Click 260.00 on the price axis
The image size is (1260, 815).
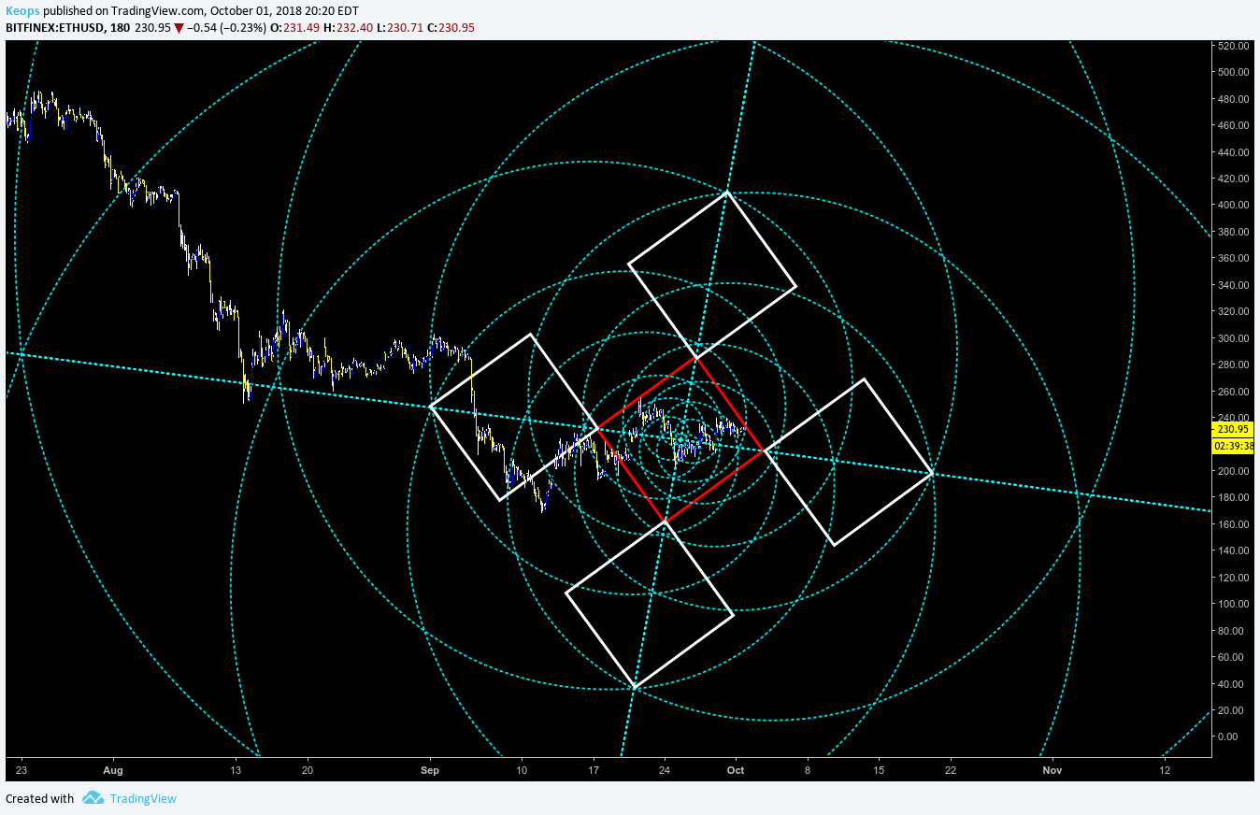coord(1232,392)
